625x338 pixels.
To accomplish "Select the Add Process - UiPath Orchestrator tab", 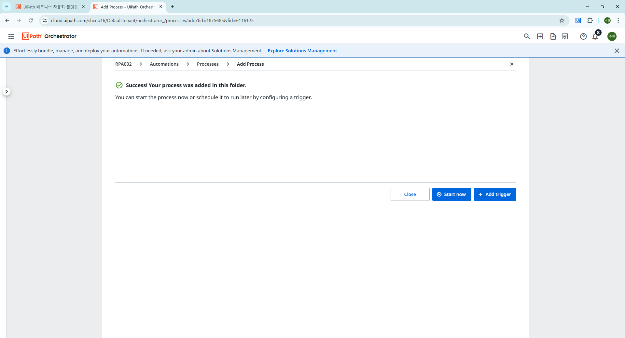I will pyautogui.click(x=128, y=7).
